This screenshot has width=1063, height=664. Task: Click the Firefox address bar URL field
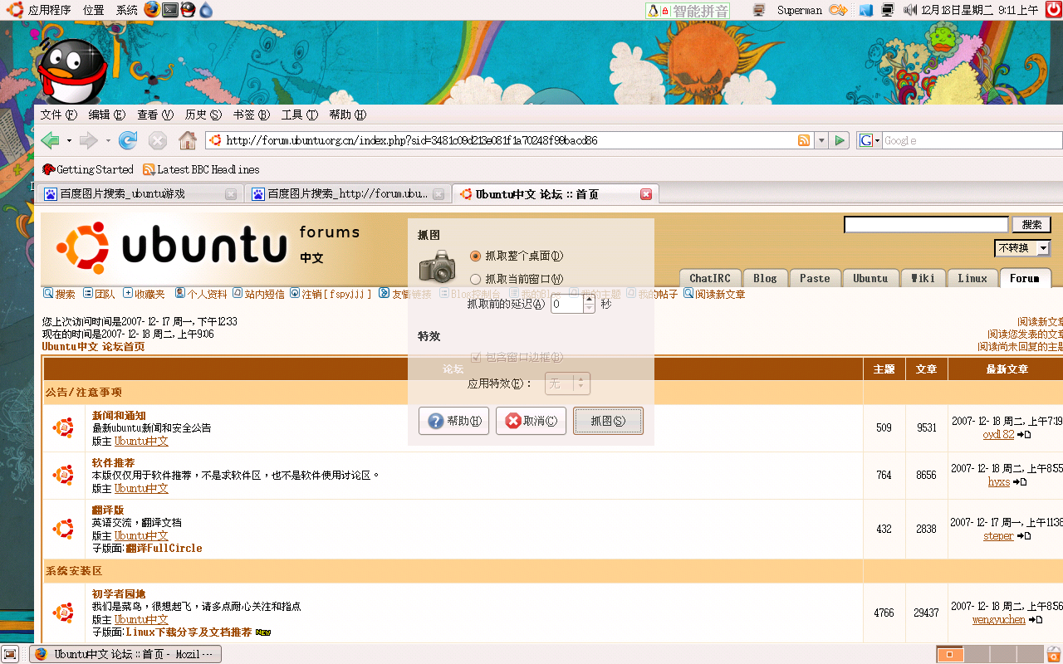(510, 140)
